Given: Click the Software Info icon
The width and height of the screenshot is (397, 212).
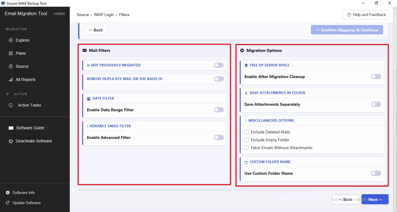Looking at the screenshot, I should click(8, 192).
